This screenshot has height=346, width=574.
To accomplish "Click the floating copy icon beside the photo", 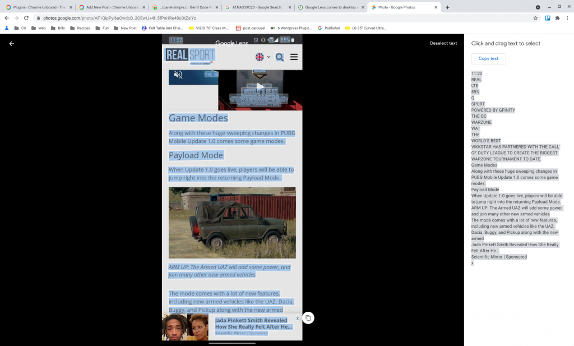I will (308, 318).
